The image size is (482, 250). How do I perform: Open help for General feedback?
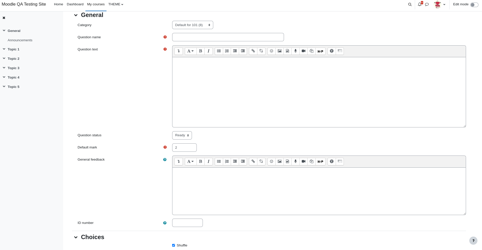165,160
